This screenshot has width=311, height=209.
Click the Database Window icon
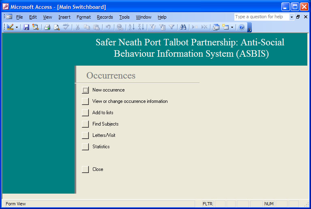(216, 27)
